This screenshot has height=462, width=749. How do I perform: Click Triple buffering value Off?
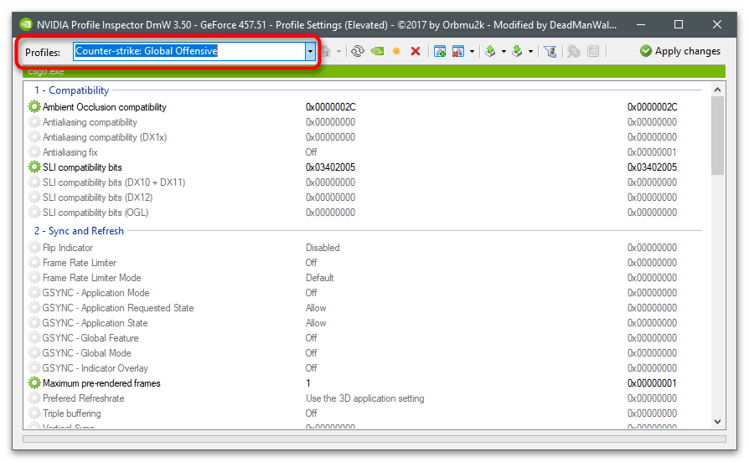[312, 413]
